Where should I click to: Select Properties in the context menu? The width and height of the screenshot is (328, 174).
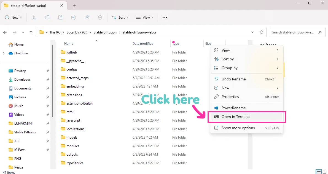click(247, 97)
